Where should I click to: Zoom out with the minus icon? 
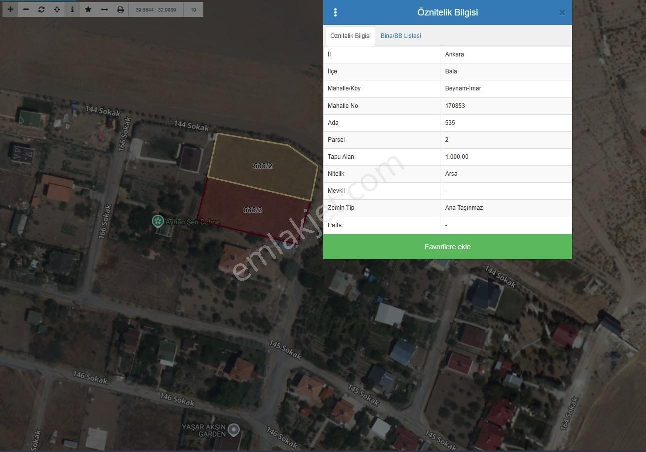pos(26,9)
